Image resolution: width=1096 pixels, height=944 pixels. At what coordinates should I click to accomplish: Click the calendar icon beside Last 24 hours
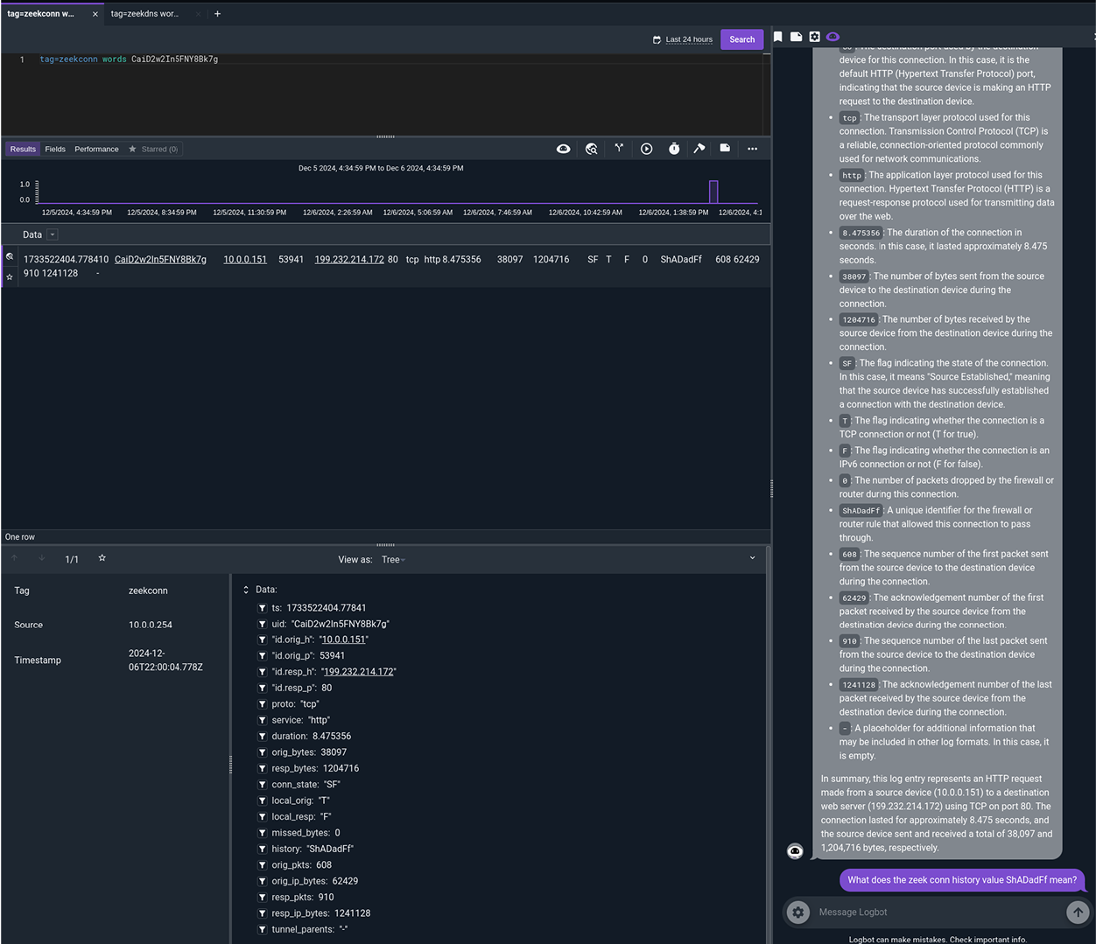657,39
